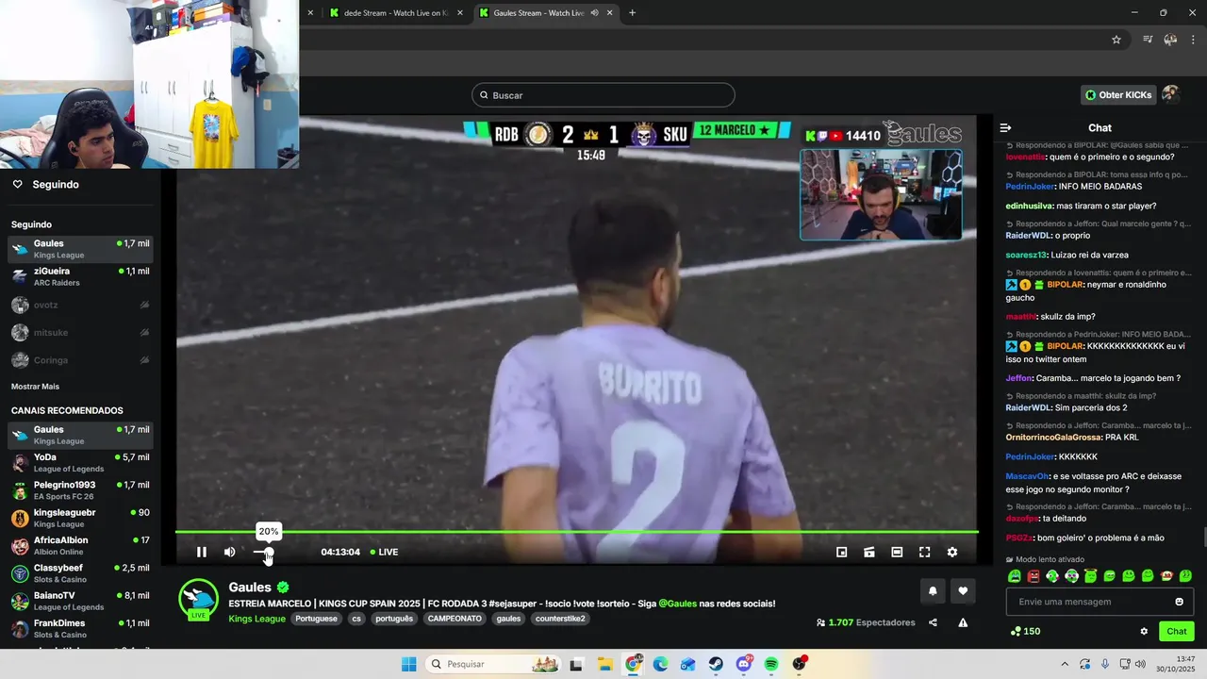Focus the Buscar search box

(x=603, y=95)
